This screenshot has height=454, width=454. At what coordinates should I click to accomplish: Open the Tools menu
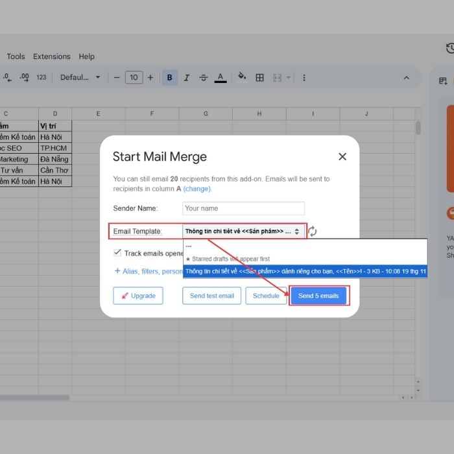pyautogui.click(x=16, y=56)
